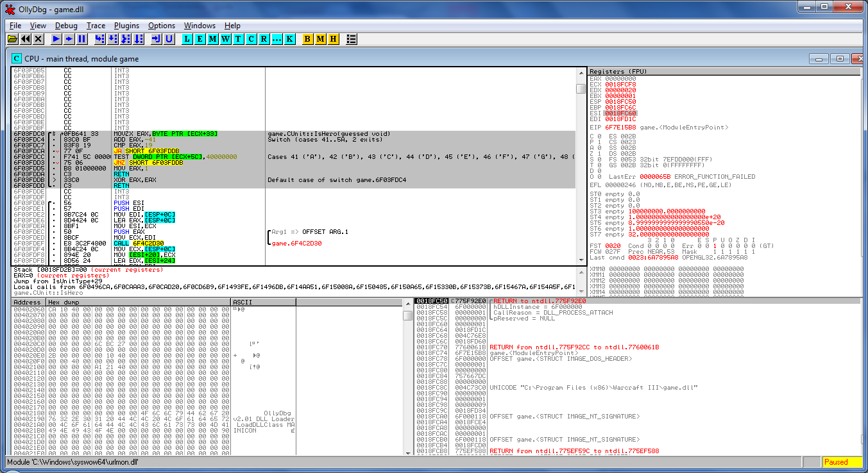Open the Help menu
This screenshot has height=473, width=868.
tap(232, 26)
